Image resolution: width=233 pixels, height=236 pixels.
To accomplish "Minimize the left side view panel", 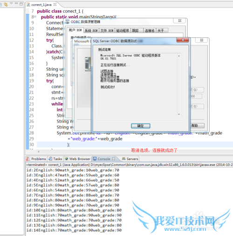I will (16, 3).
